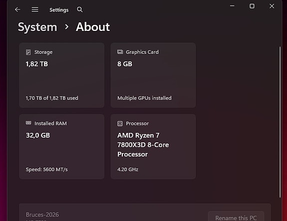Click the breadcrumb chevron separator
287x221 pixels.
(x=67, y=27)
